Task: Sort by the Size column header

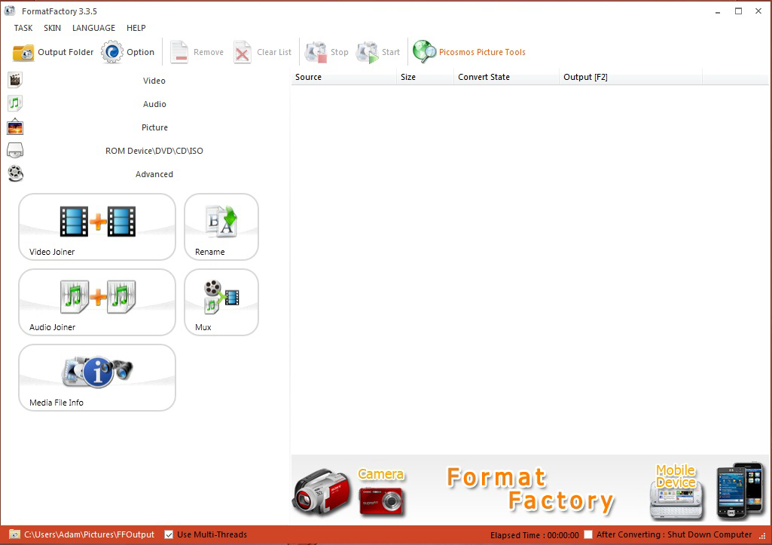Action: (426, 77)
